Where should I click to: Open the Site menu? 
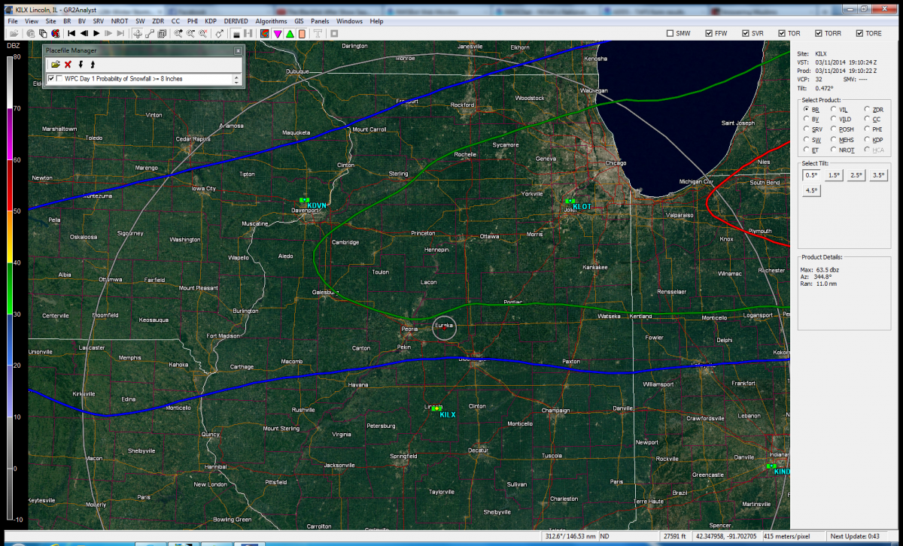tap(50, 21)
